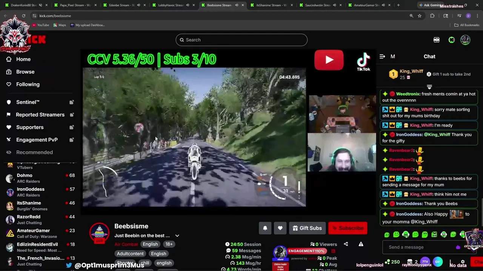
Task: Open EdiizinResidentEvil recommended channel
Action: pyautogui.click(x=40, y=247)
